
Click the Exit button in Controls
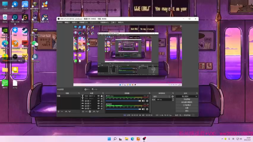click(x=187, y=111)
